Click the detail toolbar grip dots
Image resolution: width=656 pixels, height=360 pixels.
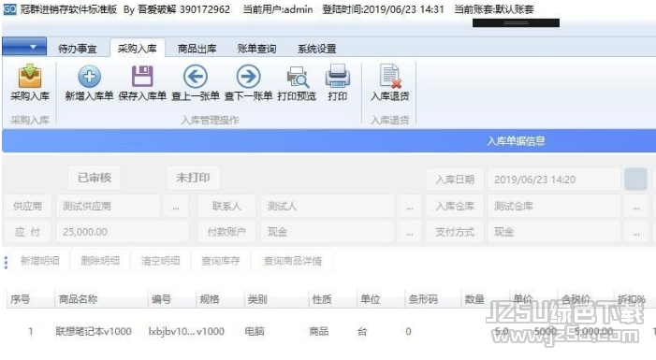6,262
